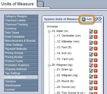Screen dimensions: 107x94
Task: Open Payment Methods settings
Action: pos(21,49)
